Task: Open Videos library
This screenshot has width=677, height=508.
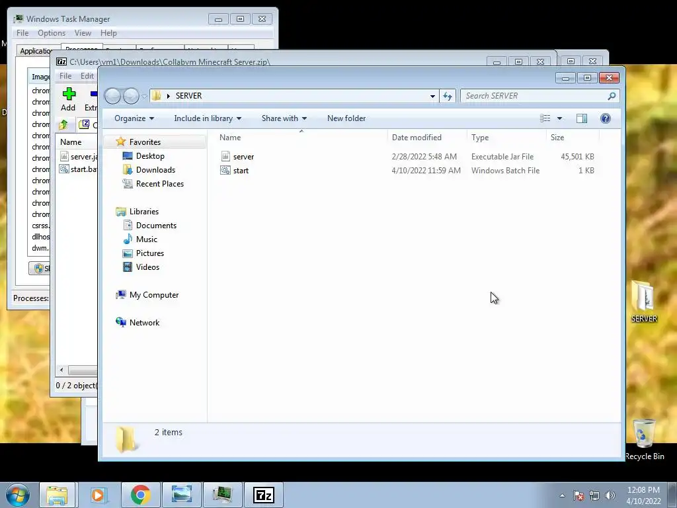Action: (147, 267)
